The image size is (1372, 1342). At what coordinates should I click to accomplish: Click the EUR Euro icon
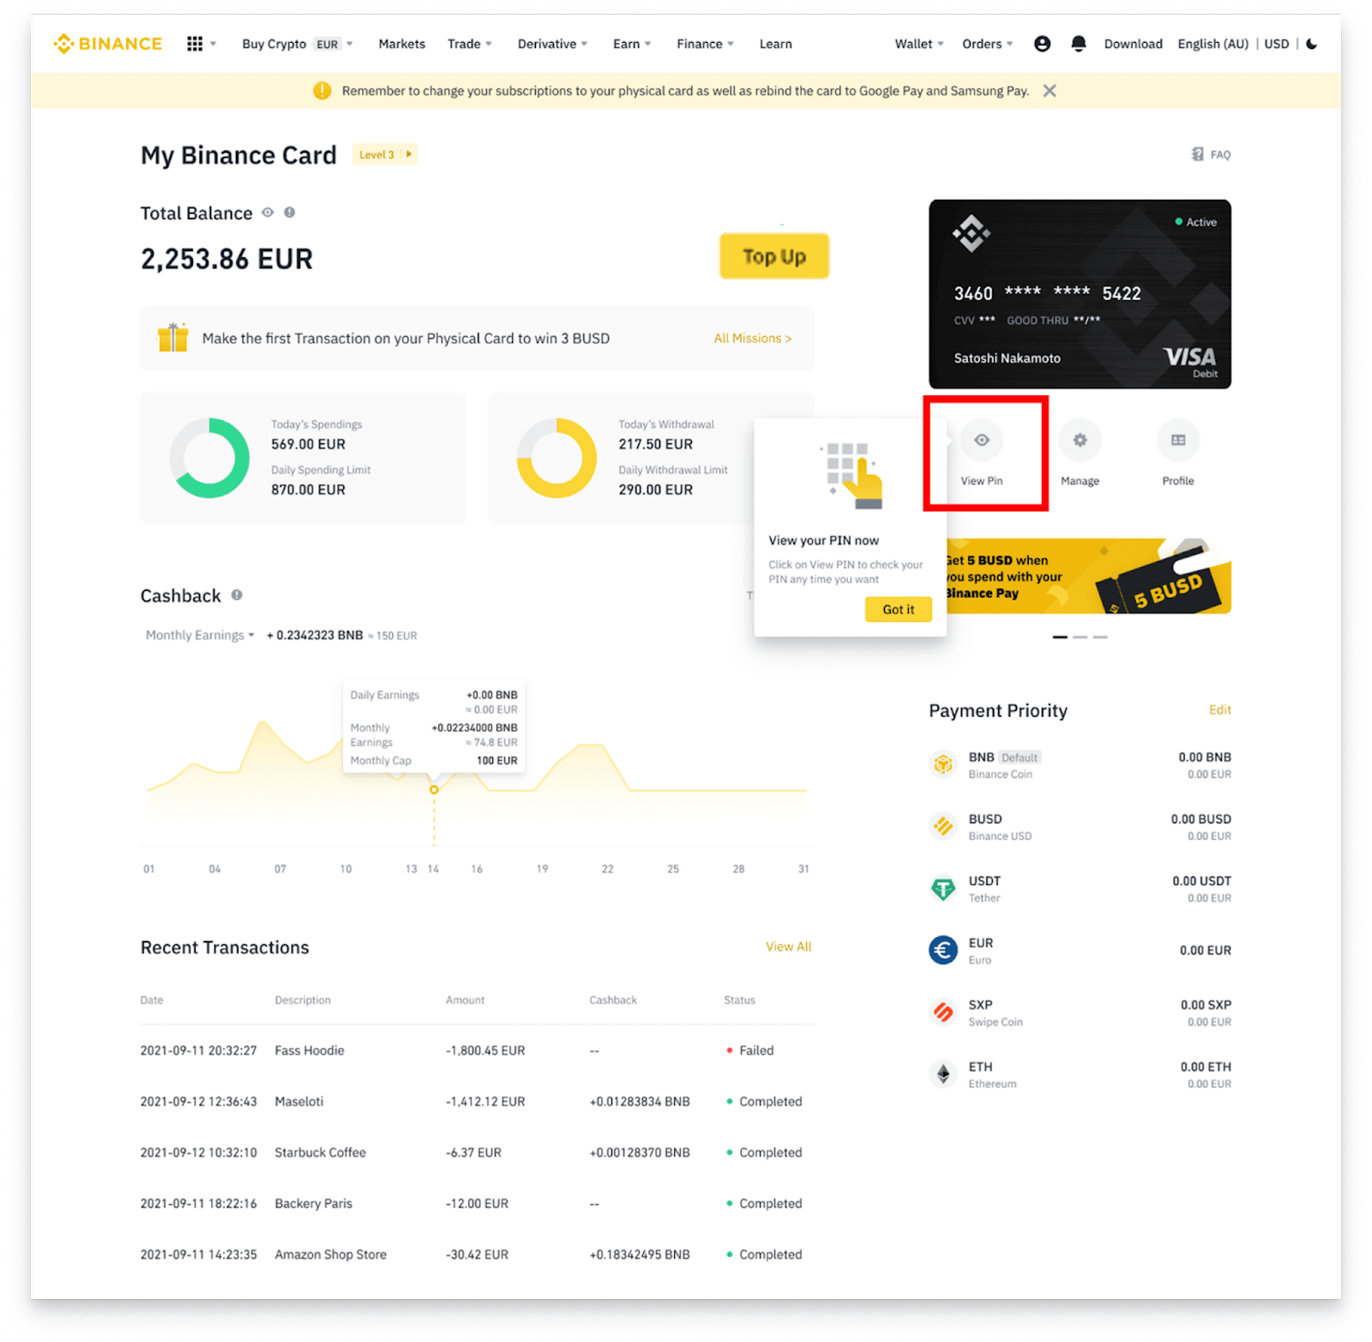click(943, 950)
